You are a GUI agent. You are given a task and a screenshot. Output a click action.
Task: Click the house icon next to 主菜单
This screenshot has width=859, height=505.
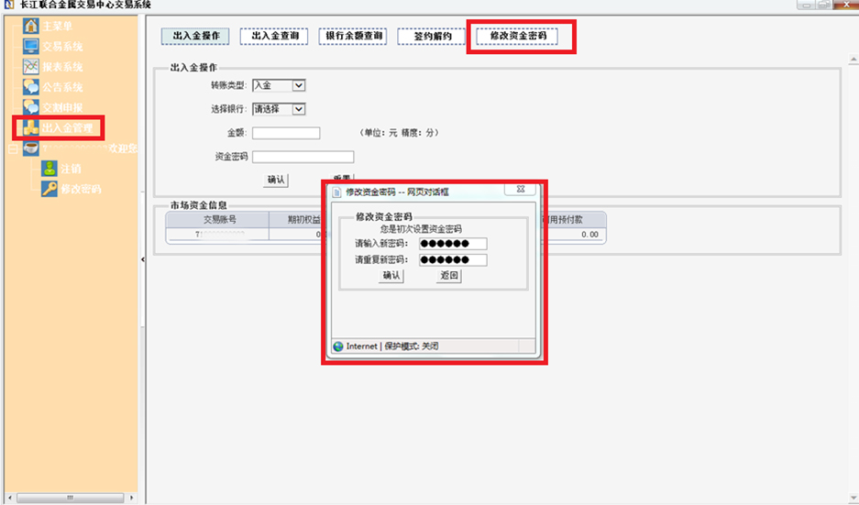click(30, 25)
